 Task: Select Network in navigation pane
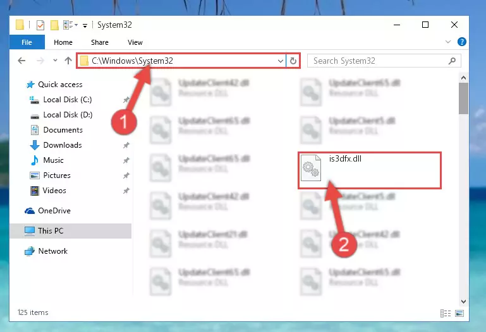[52, 251]
